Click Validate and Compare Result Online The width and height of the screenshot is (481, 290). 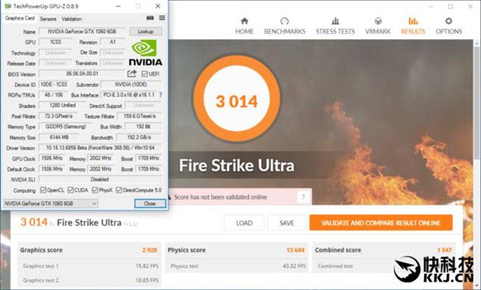coord(381,223)
